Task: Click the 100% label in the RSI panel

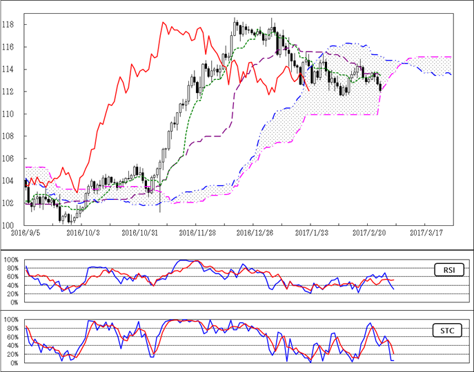Action: (x=12, y=260)
